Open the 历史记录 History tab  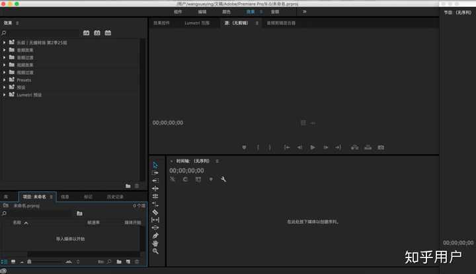(x=115, y=197)
